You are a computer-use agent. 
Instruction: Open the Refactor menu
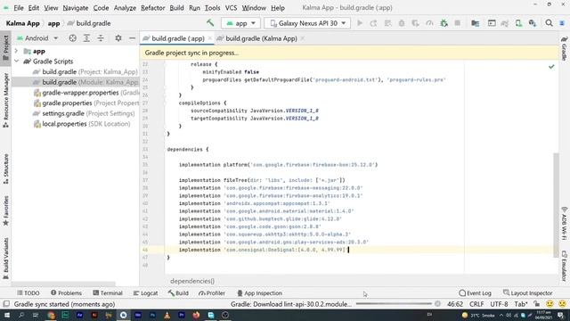point(152,8)
